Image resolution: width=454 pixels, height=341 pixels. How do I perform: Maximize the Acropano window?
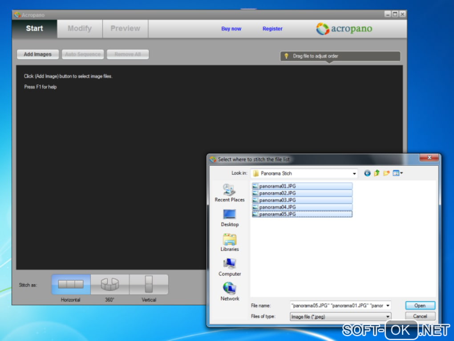coord(395,14)
